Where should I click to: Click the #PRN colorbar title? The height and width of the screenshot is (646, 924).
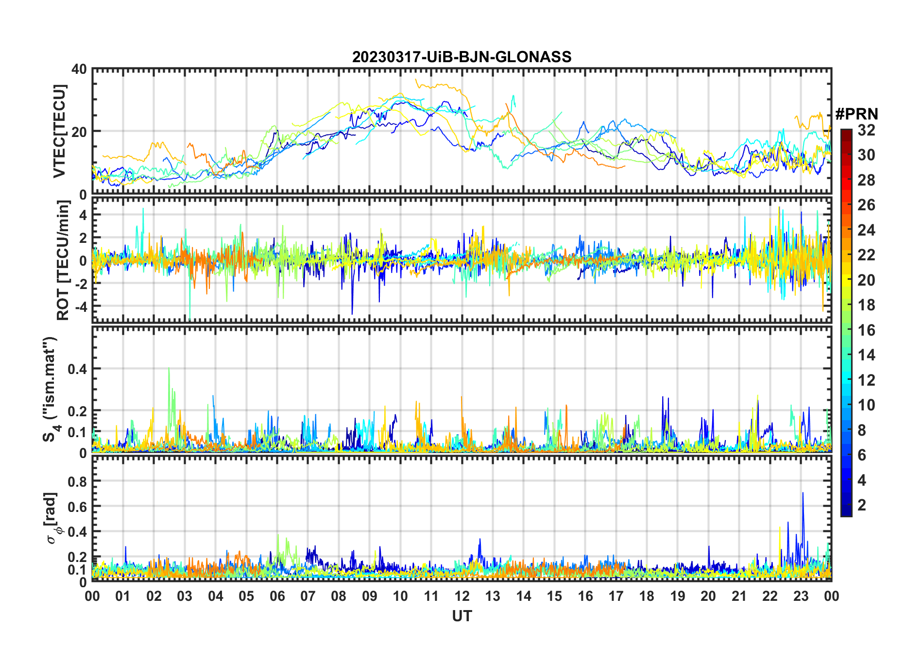[856, 114]
